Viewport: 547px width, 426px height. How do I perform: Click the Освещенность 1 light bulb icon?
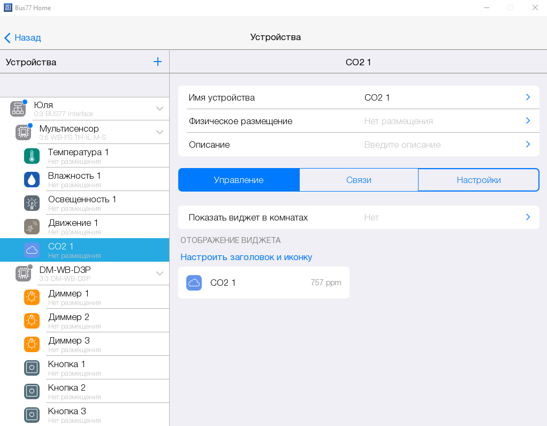click(x=32, y=203)
